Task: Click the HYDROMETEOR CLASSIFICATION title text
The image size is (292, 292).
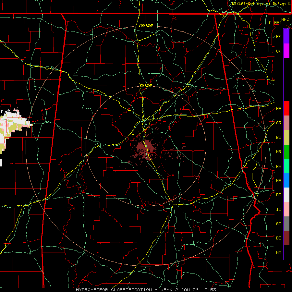Action: (x=114, y=290)
